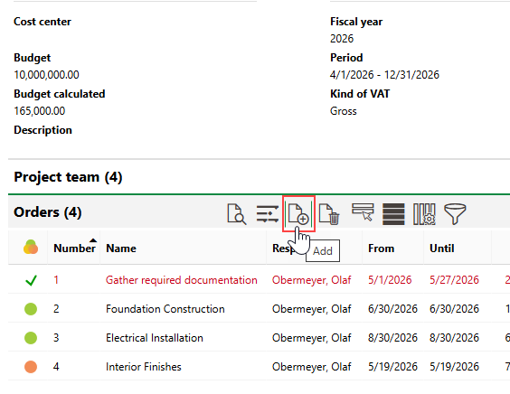Click the sliders settings icon in Orders toolbar
The image size is (510, 394).
pyautogui.click(x=268, y=214)
